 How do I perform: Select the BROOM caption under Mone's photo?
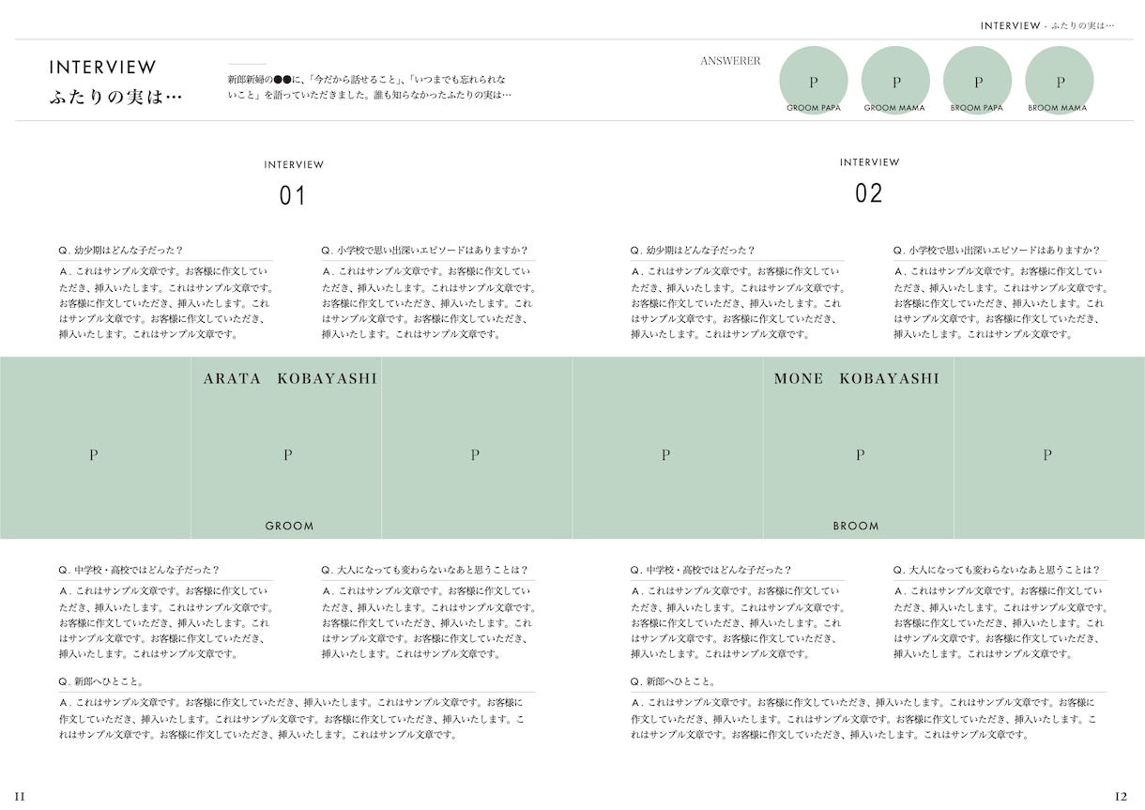click(856, 527)
